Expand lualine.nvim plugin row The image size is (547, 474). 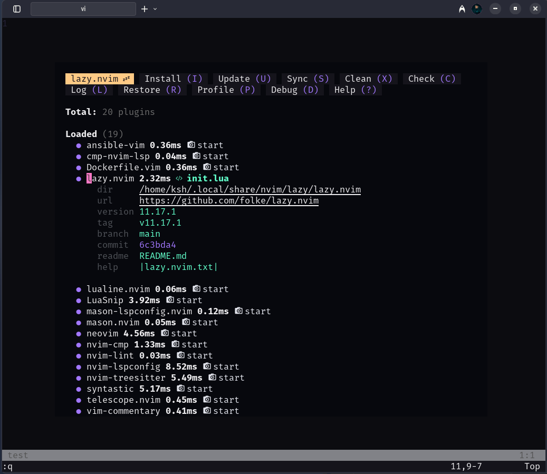(x=118, y=289)
